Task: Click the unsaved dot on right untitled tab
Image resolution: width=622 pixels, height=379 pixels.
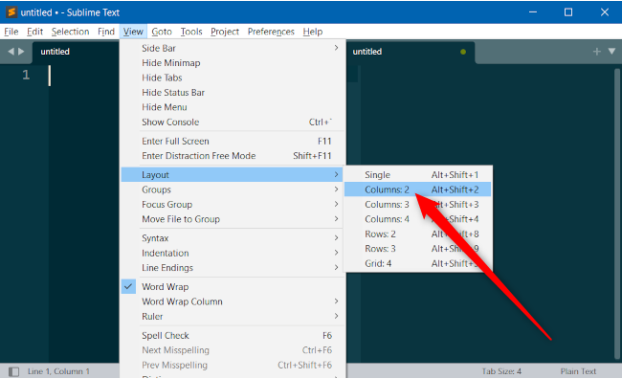Action: (x=463, y=52)
